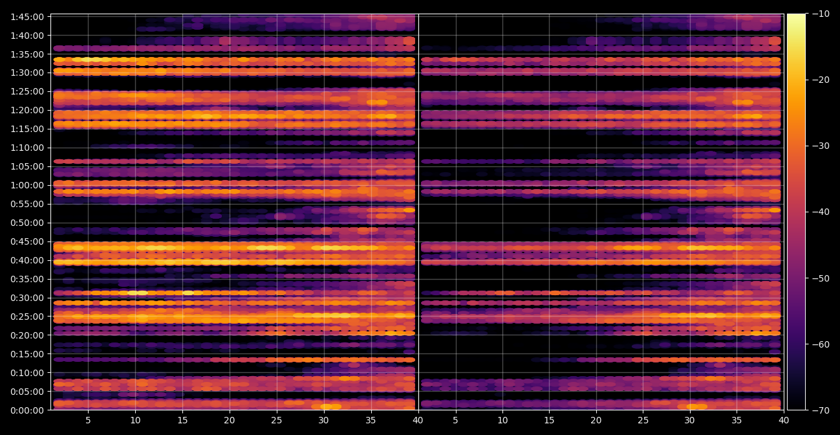Select the 1:10:00 time label
Viewport: 840px width, 435px height.
[27, 147]
